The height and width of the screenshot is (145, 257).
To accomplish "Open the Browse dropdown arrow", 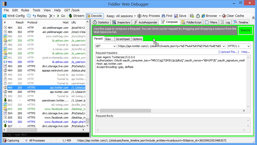I will (x=220, y=16).
